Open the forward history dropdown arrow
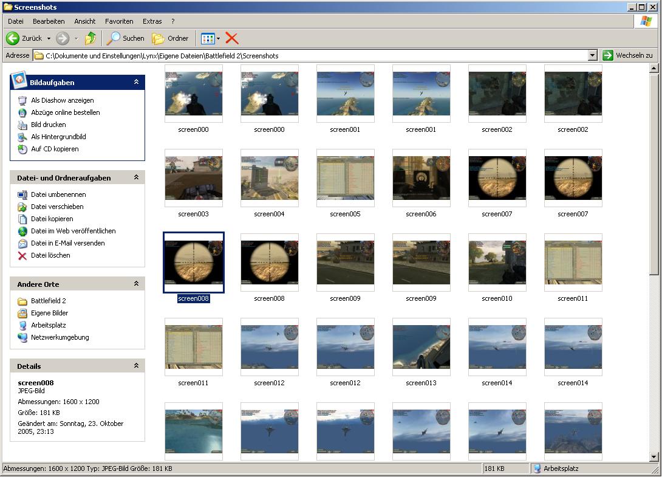662x477 pixels. tap(77, 38)
